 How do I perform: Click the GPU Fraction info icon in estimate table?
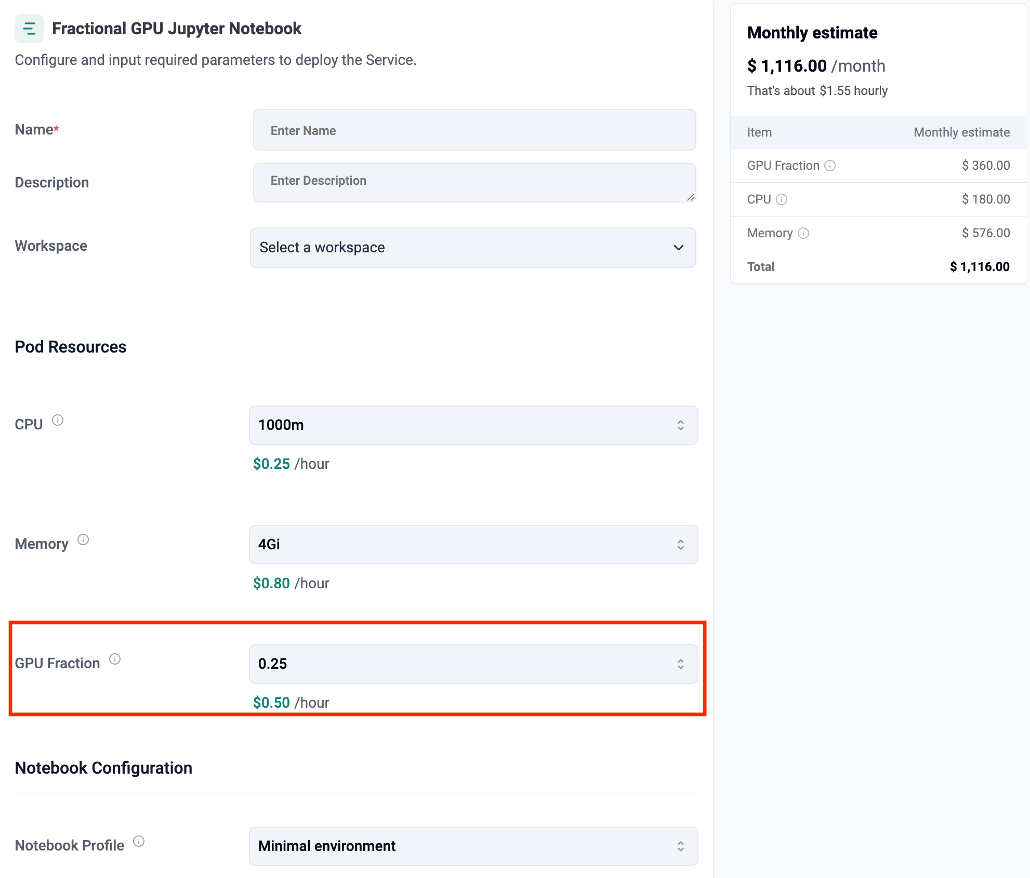[x=830, y=165]
